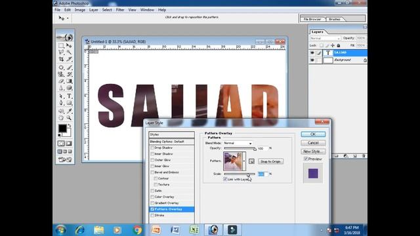The width and height of the screenshot is (420, 236).
Task: Select the Magic Wand tool
Action: point(69,52)
